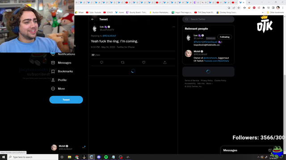Open Other bookmarks folder
Image resolution: width=286 pixels, height=160 pixels.
275,12
